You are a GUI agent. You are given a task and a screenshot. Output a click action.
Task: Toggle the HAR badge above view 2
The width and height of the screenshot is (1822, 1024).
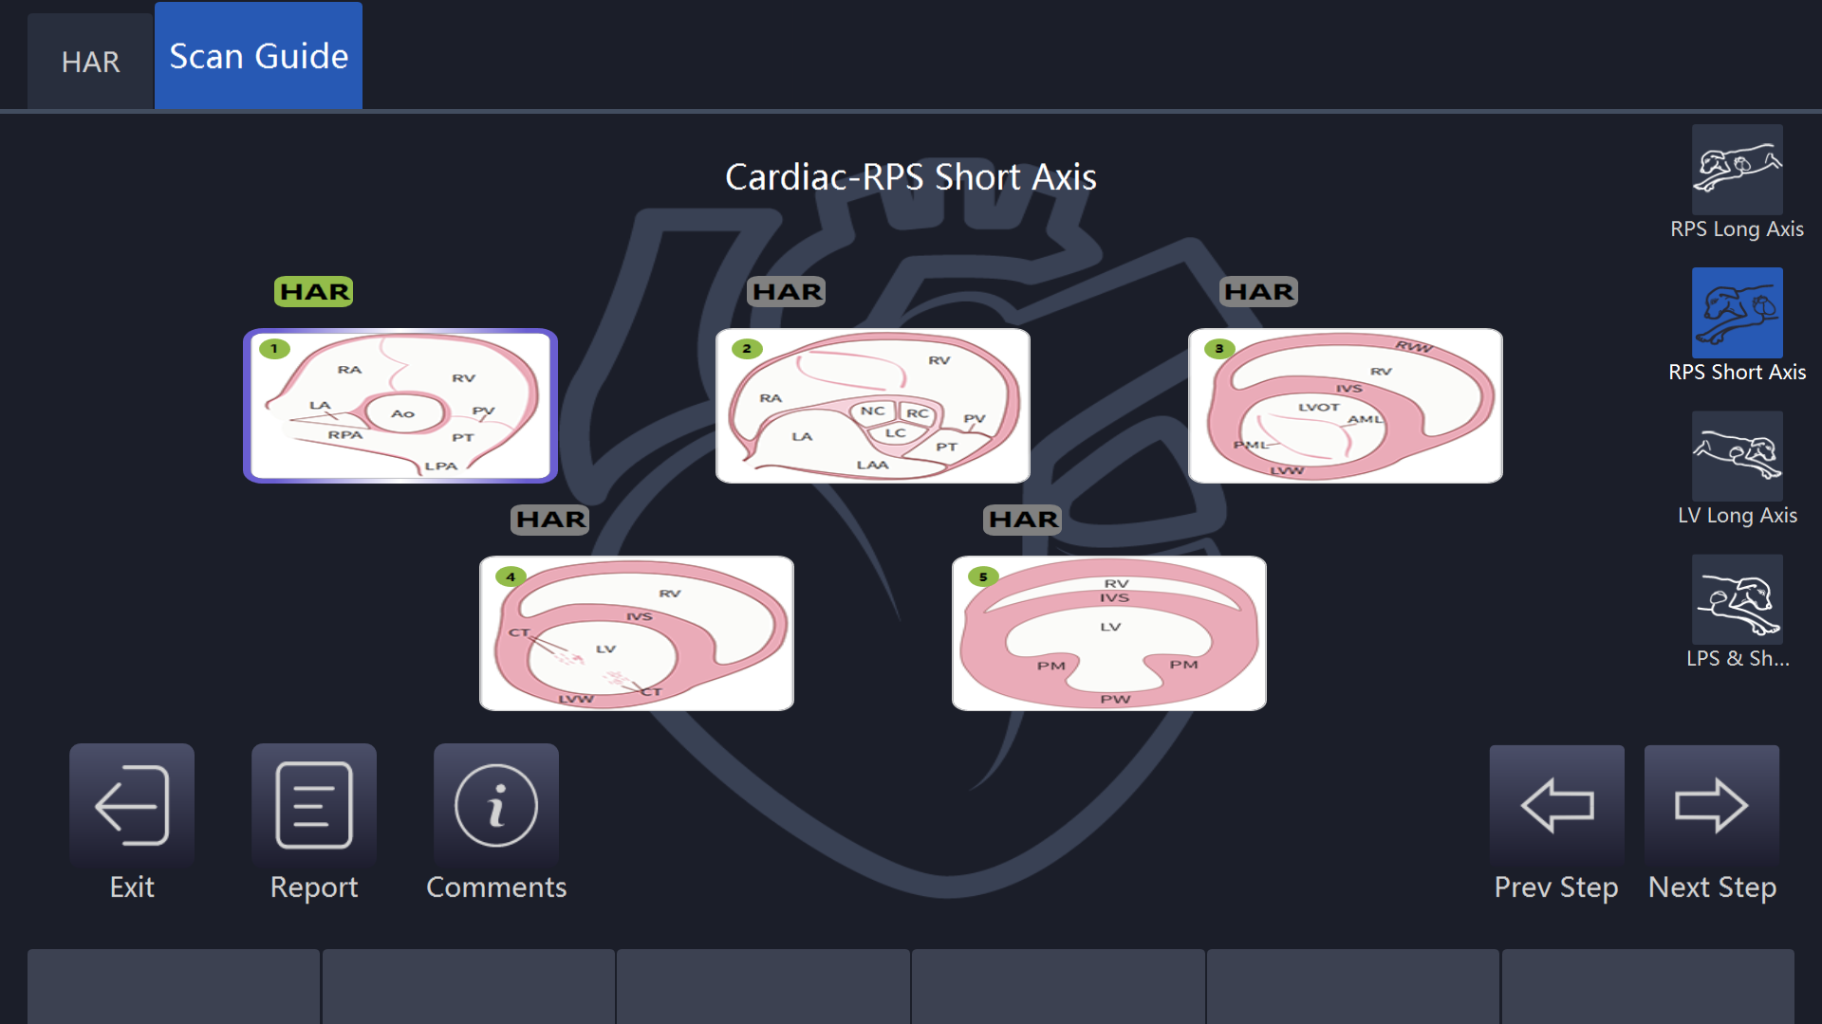[787, 292]
